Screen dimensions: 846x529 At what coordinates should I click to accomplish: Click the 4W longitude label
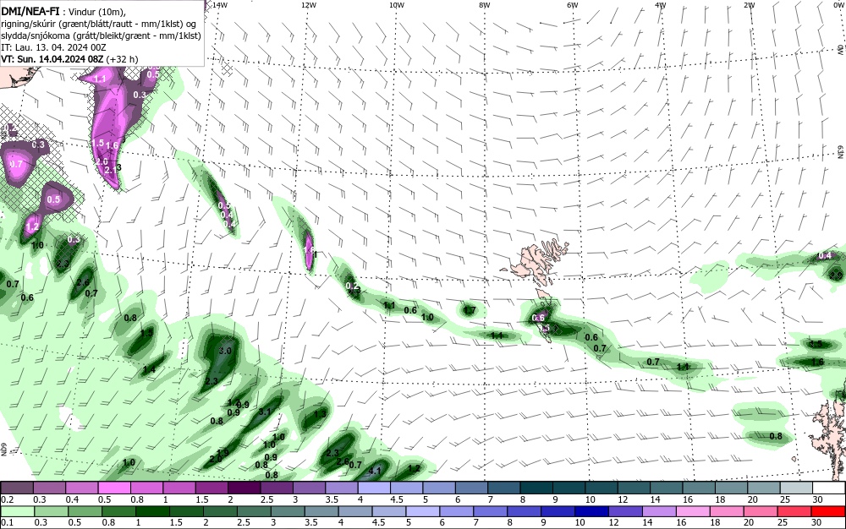point(661,5)
